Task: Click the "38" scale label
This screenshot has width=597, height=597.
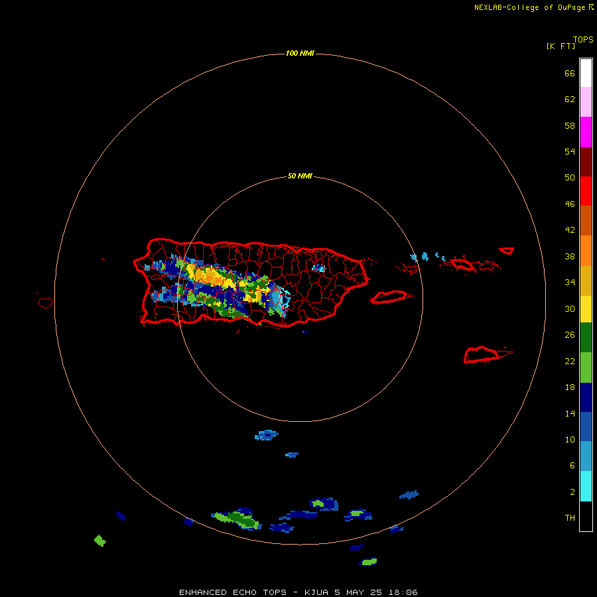Action: (570, 257)
